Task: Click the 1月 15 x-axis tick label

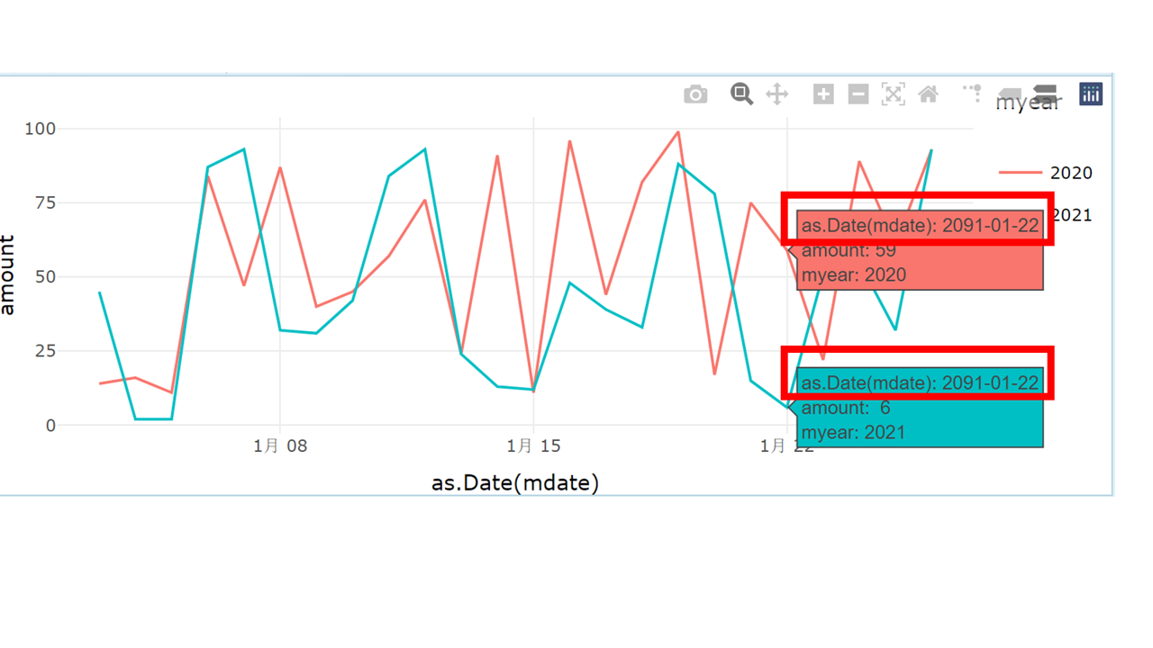Action: pyautogui.click(x=533, y=445)
